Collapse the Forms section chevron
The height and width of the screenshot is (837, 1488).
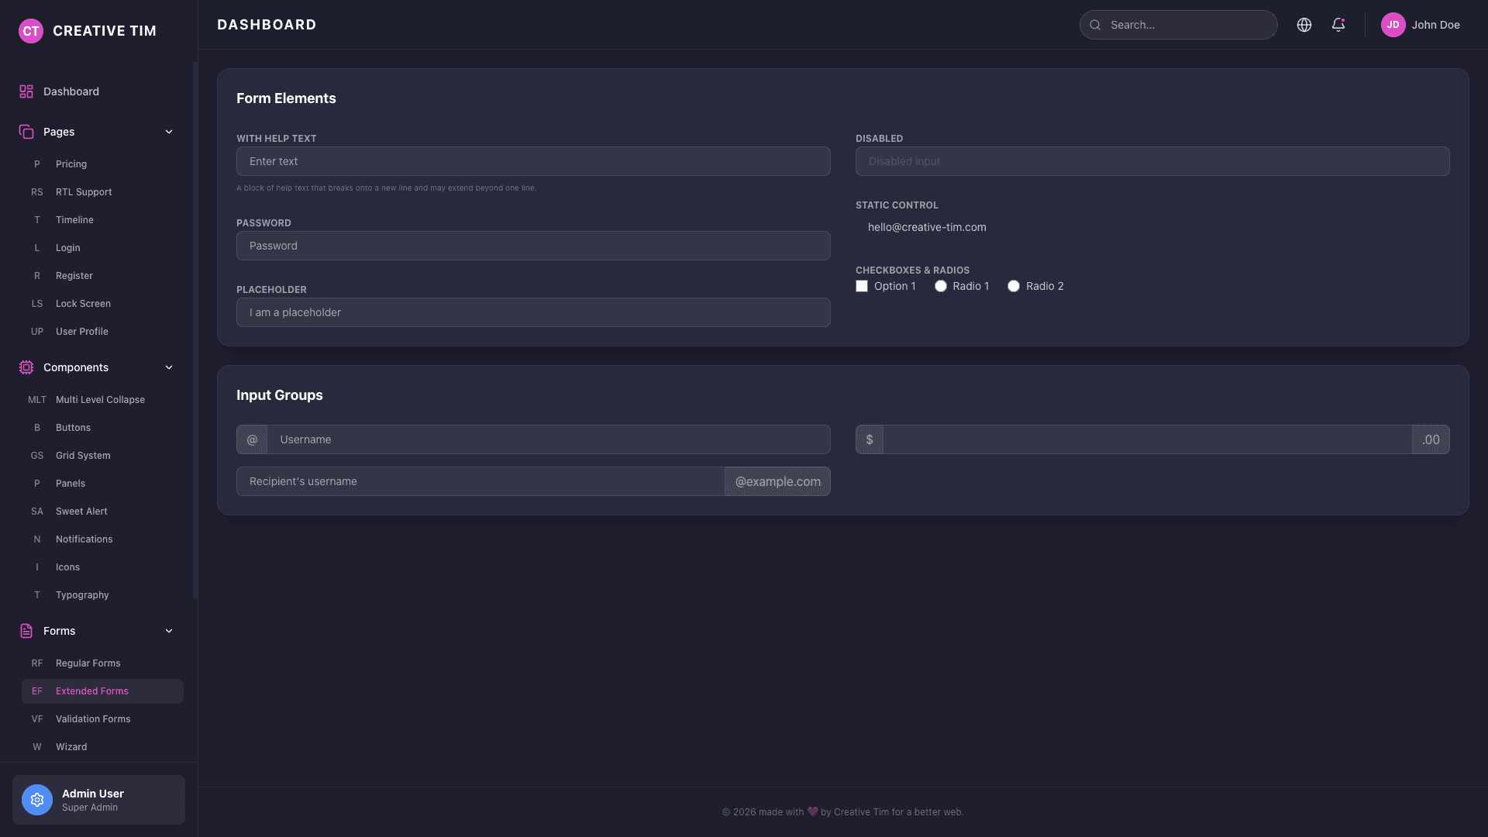[x=169, y=631]
